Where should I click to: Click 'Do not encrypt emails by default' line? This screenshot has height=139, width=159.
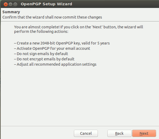(x=44, y=59)
